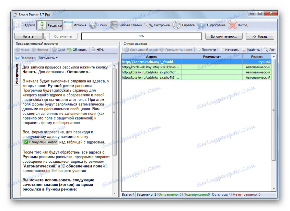
Task: Click status entry Подтверждено:0
Action: point(197,194)
